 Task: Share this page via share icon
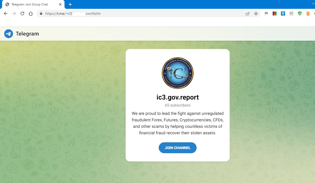point(248,14)
